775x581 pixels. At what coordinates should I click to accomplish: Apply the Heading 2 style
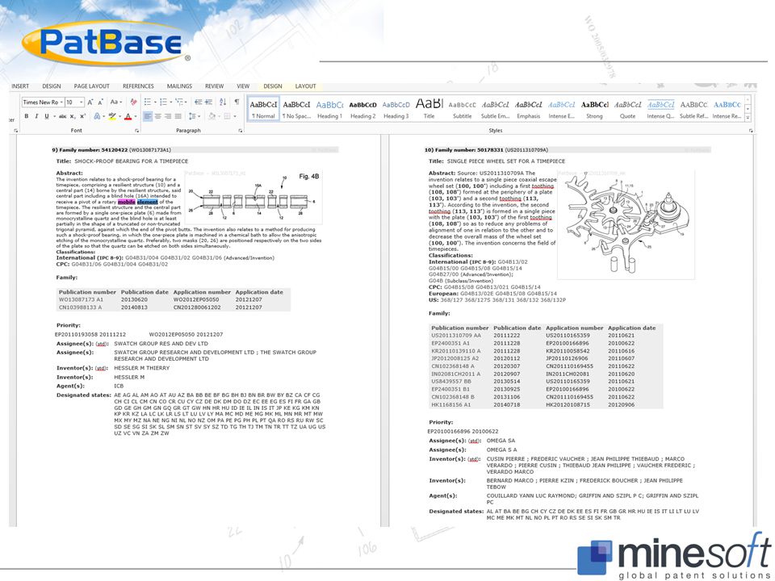(362, 109)
